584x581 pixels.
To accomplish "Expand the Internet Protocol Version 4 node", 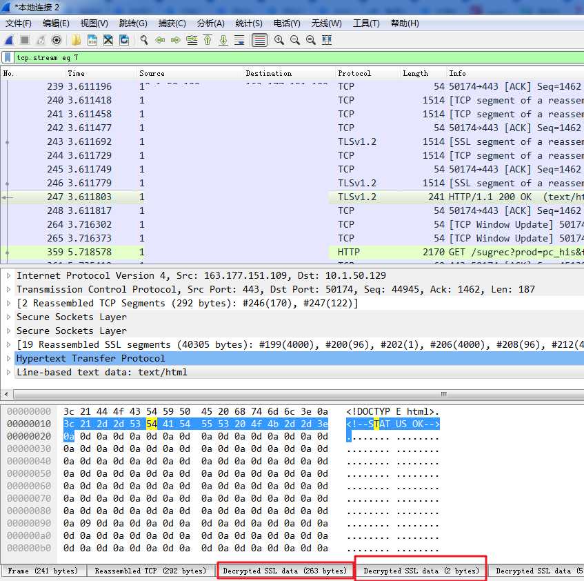I will tap(8, 276).
